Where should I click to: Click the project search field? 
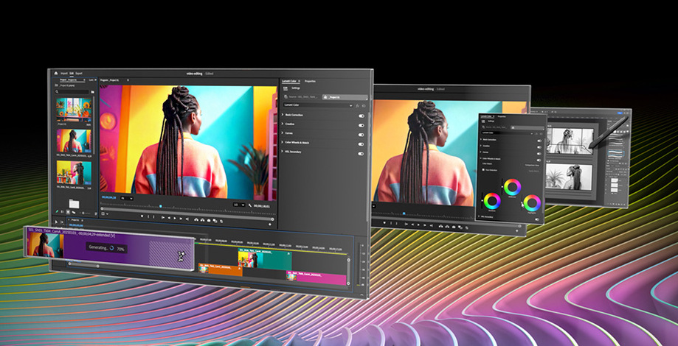(72, 92)
